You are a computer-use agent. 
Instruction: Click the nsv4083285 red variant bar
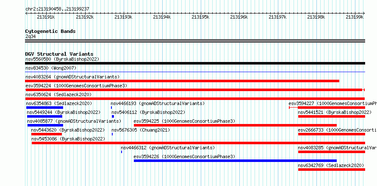click(x=332, y=152)
